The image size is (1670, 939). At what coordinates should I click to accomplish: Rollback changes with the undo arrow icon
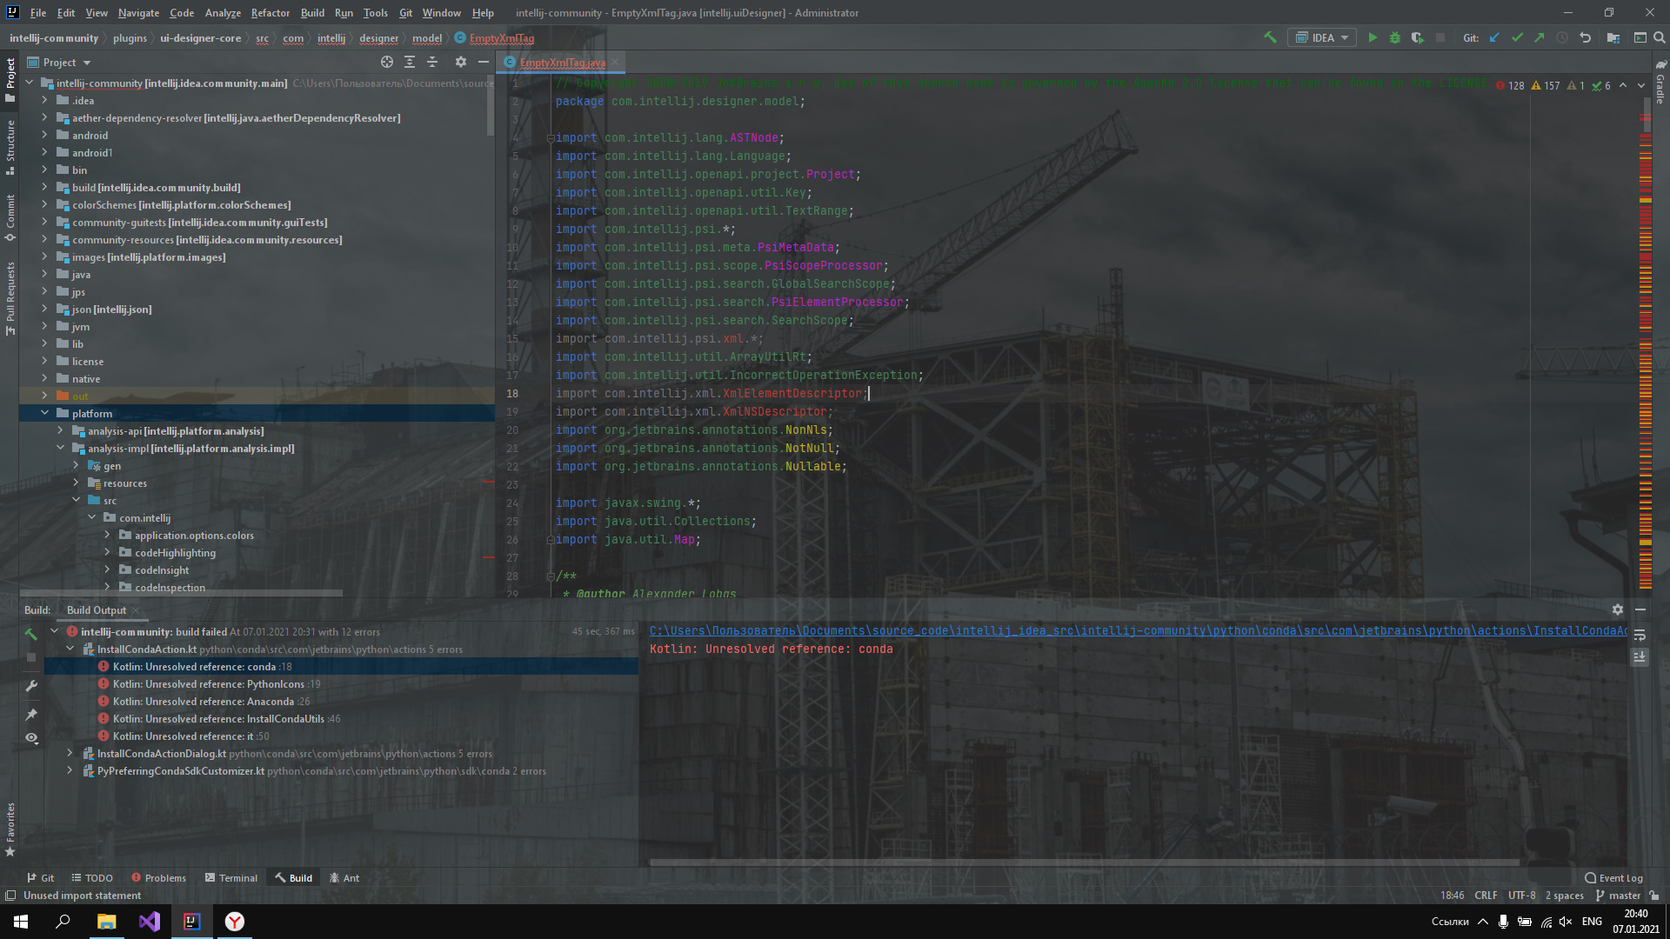click(x=1585, y=37)
